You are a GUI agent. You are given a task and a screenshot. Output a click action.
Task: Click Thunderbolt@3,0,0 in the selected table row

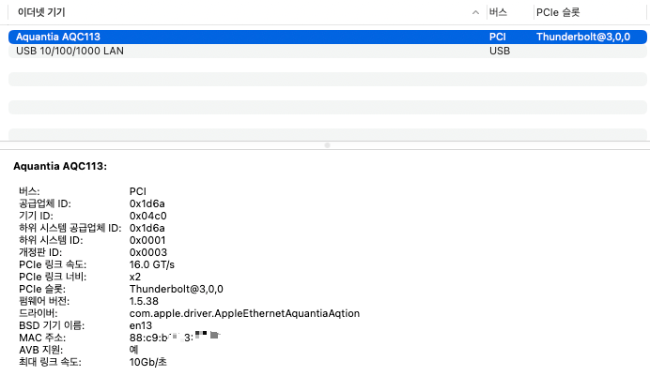pos(583,37)
